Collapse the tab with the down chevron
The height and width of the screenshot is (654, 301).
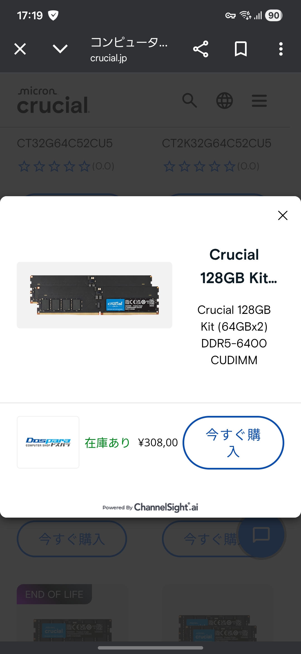pos(60,49)
